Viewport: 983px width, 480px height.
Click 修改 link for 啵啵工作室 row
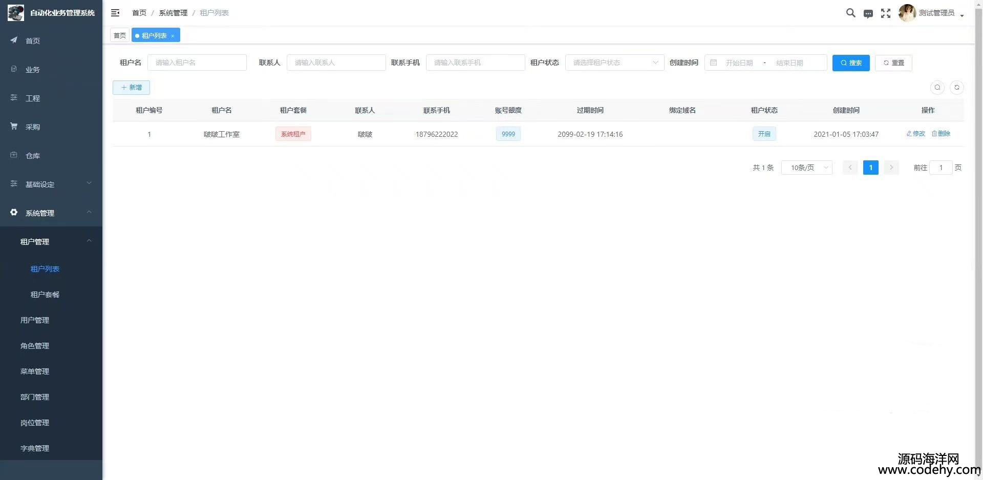(x=916, y=134)
